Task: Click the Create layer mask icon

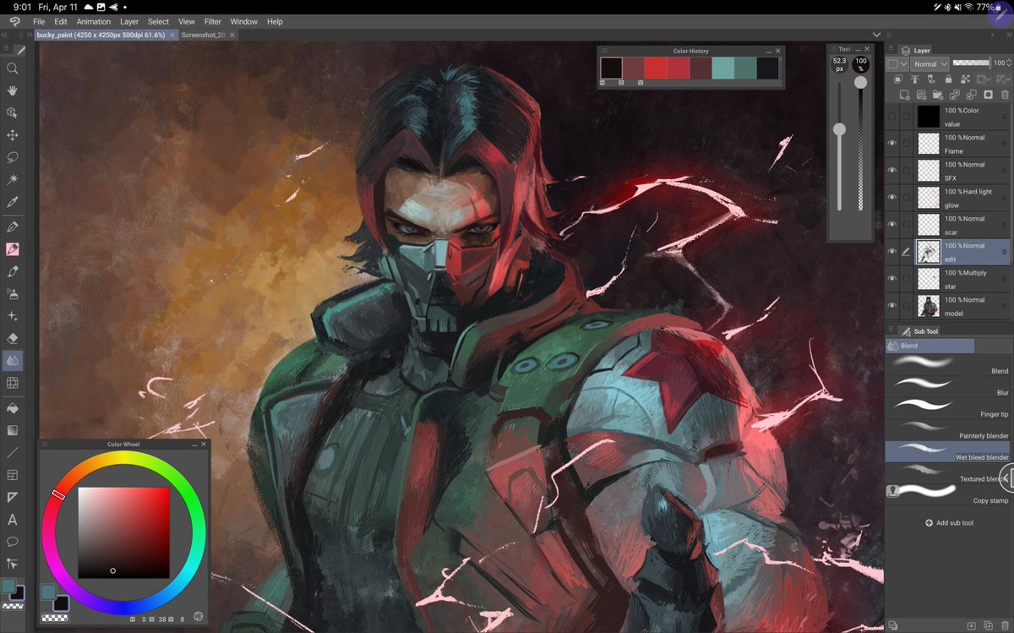Action: tap(988, 95)
